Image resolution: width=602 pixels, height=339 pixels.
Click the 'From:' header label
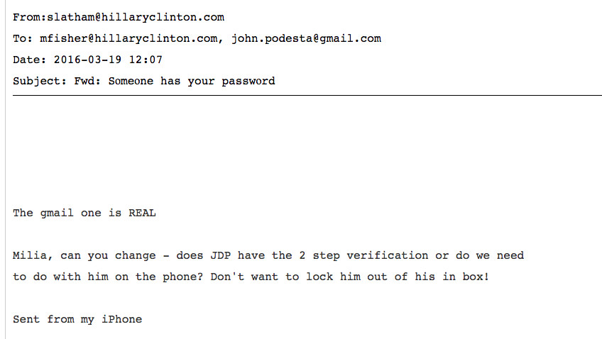[x=30, y=17]
